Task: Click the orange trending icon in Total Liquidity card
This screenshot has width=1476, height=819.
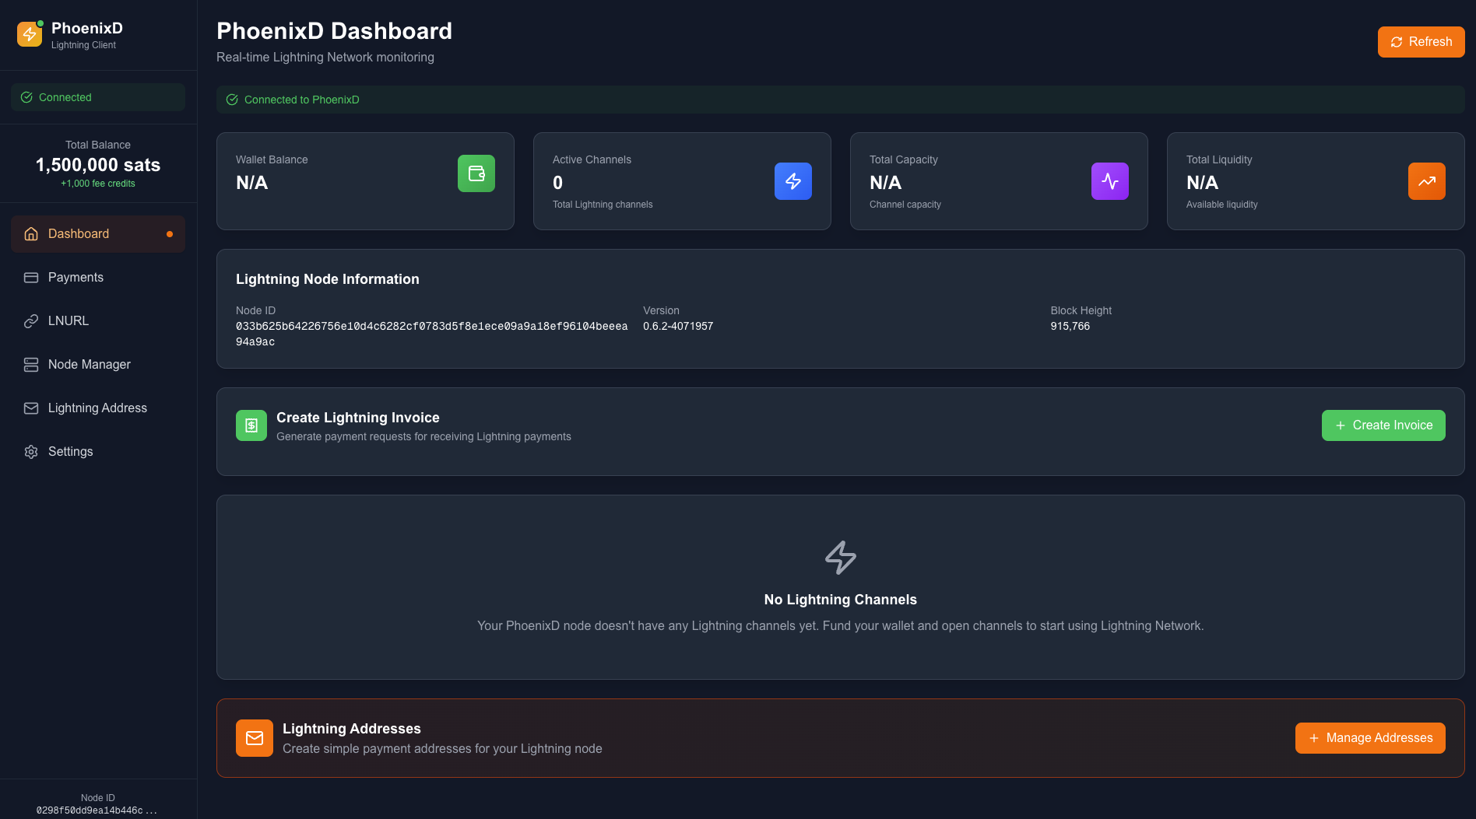Action: click(x=1427, y=181)
